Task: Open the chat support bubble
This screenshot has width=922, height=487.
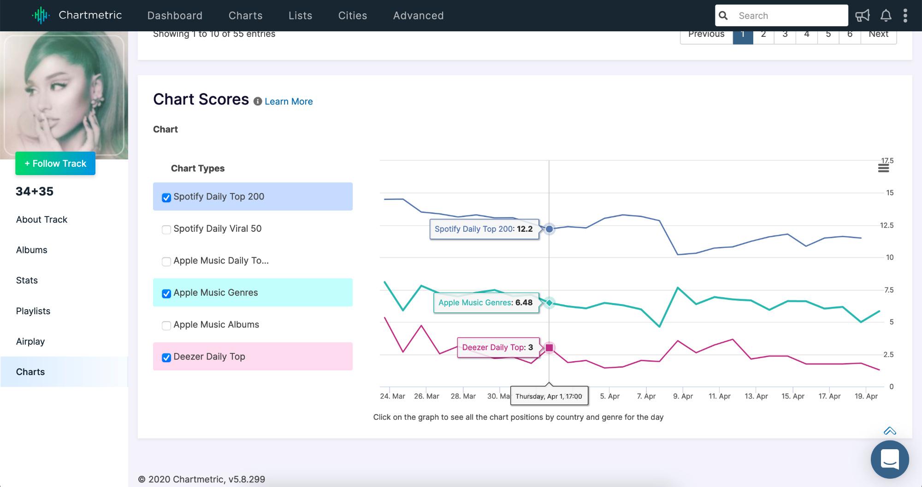Action: coord(890,459)
